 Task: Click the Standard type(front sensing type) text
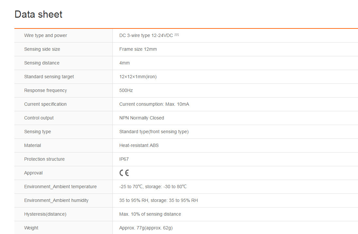click(x=154, y=132)
